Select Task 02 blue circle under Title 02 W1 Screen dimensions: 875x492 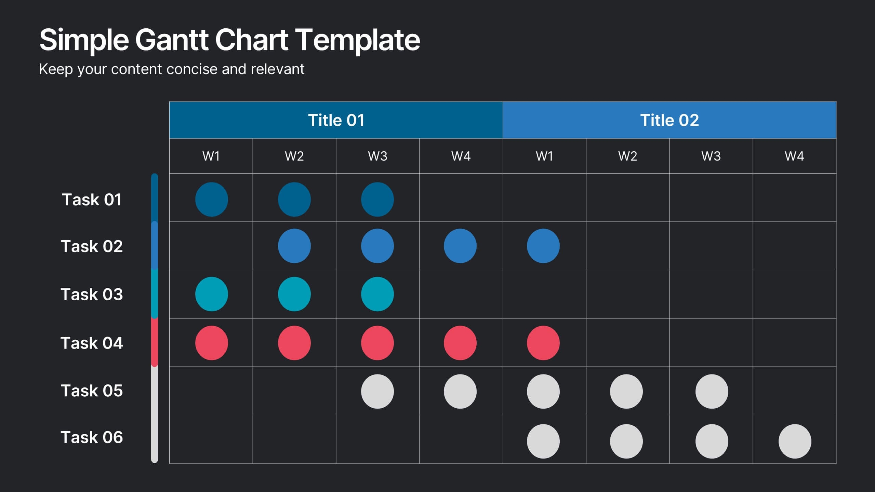(x=543, y=246)
